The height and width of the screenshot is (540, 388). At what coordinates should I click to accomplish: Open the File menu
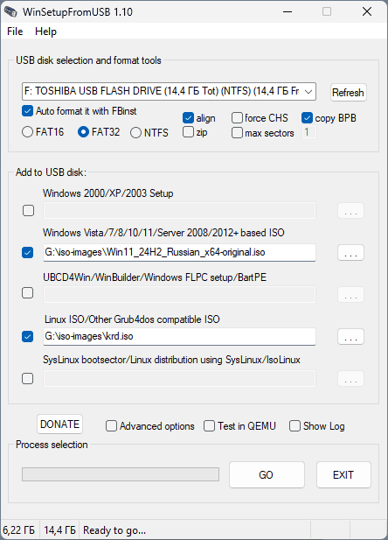tap(15, 32)
